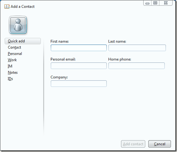Maximize the Add a Contact window
The image size is (177, 152).
pos(155,3)
